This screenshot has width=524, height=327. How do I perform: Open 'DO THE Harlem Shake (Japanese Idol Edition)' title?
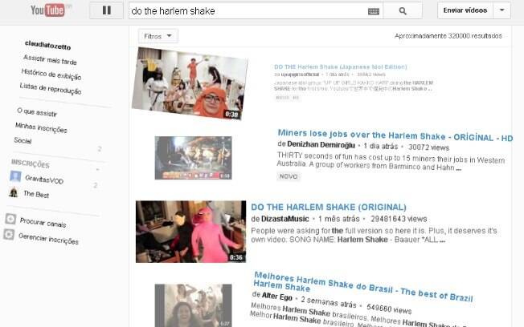coord(341,67)
